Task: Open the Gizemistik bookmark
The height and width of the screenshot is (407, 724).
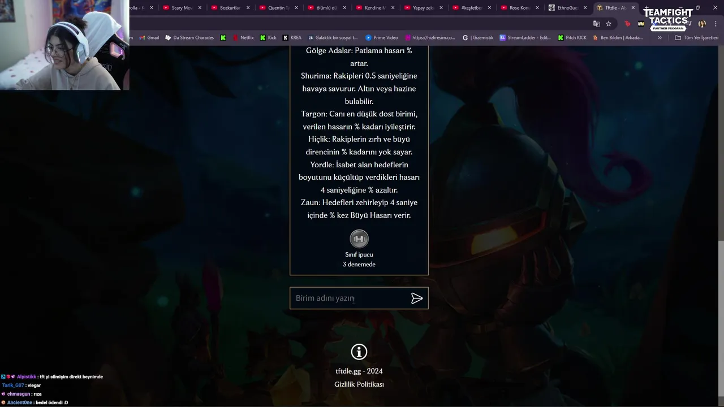Action: click(478, 38)
